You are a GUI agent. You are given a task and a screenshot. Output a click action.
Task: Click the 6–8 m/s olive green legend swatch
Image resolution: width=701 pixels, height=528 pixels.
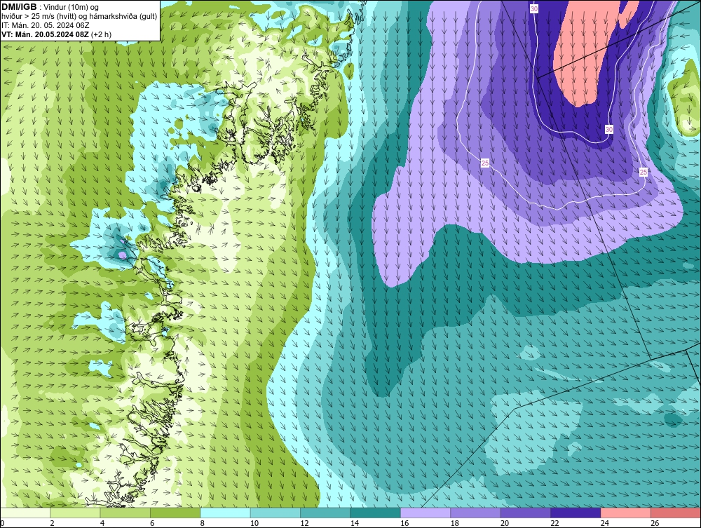[x=175, y=513]
